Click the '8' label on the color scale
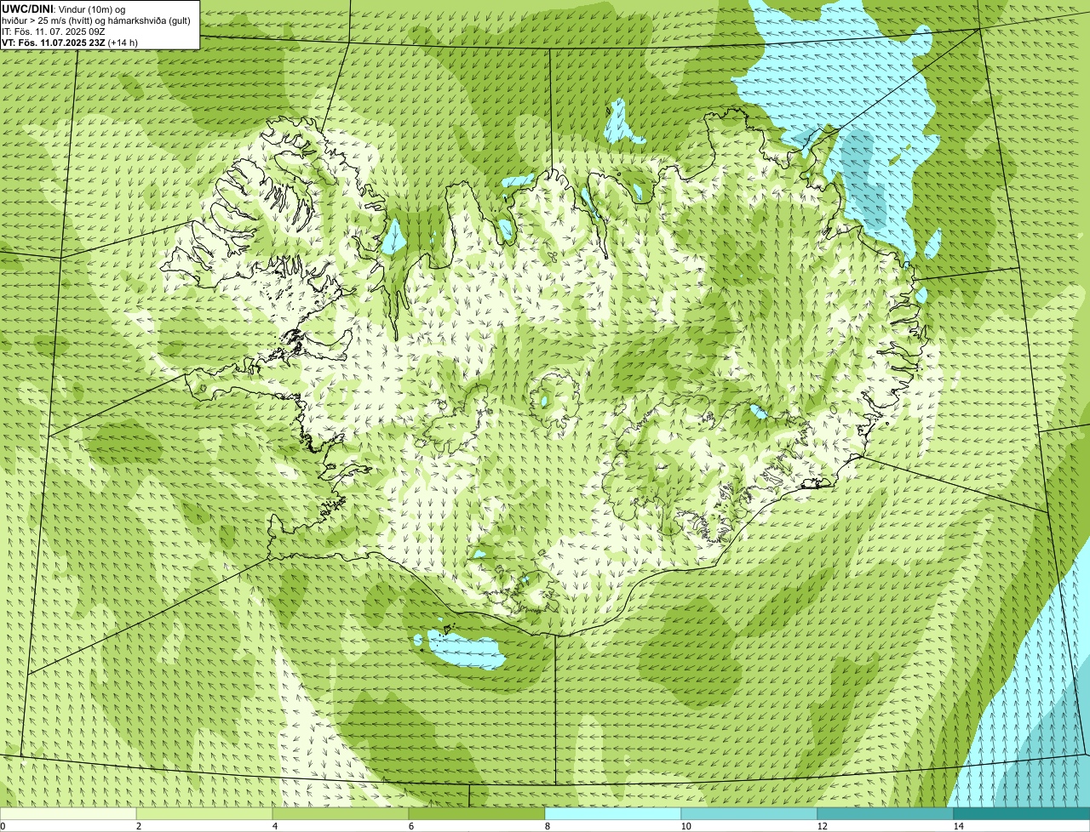Screen dimensions: 1090x832 547,826
